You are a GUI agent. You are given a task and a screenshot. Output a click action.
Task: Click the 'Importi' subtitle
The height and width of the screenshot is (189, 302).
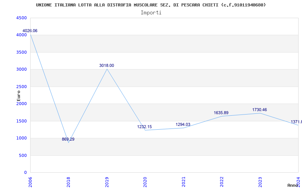(151, 13)
